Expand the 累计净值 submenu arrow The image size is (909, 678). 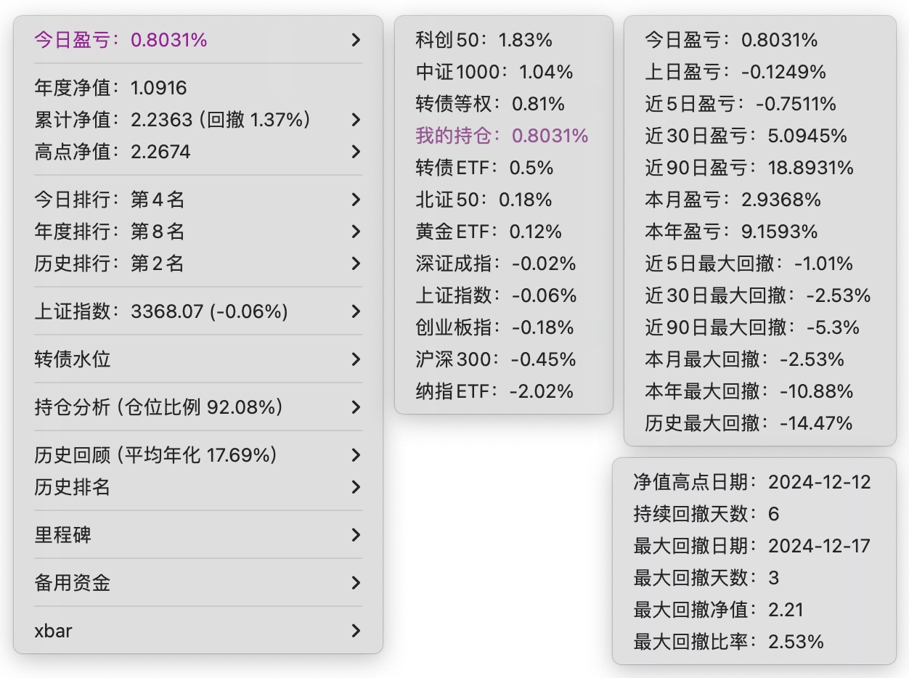coord(356,120)
